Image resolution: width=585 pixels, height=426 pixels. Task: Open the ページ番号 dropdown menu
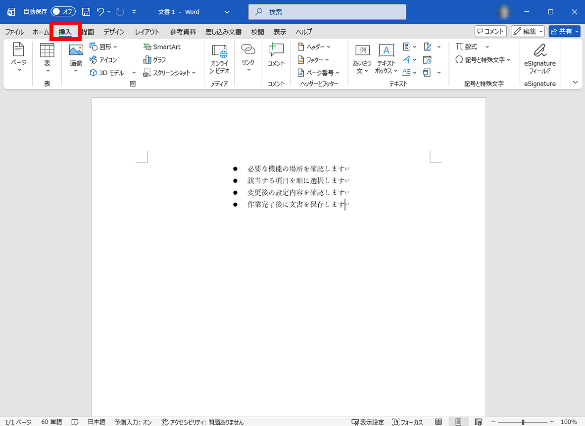click(319, 73)
